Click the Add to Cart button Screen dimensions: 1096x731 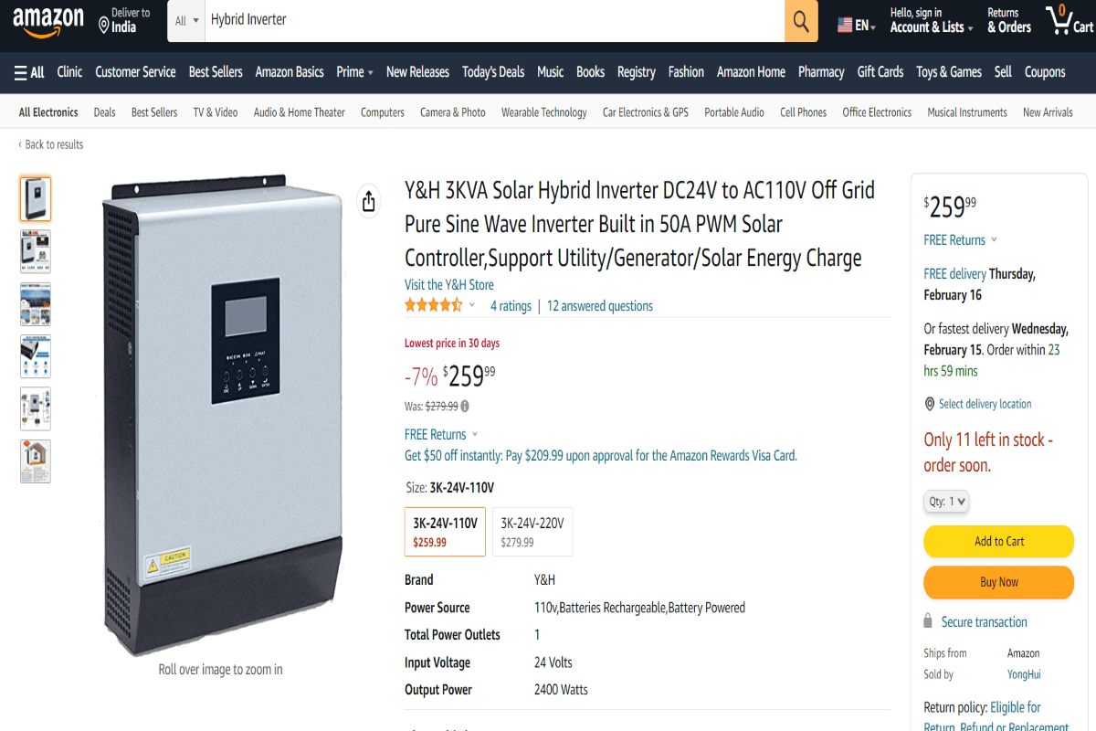998,541
